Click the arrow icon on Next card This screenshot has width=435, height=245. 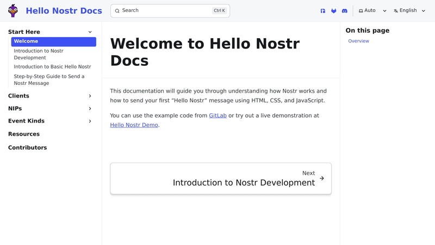pyautogui.click(x=322, y=179)
